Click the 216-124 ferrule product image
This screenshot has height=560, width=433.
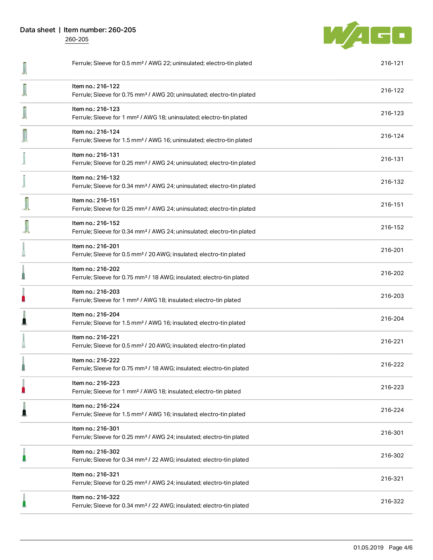coord(25,135)
